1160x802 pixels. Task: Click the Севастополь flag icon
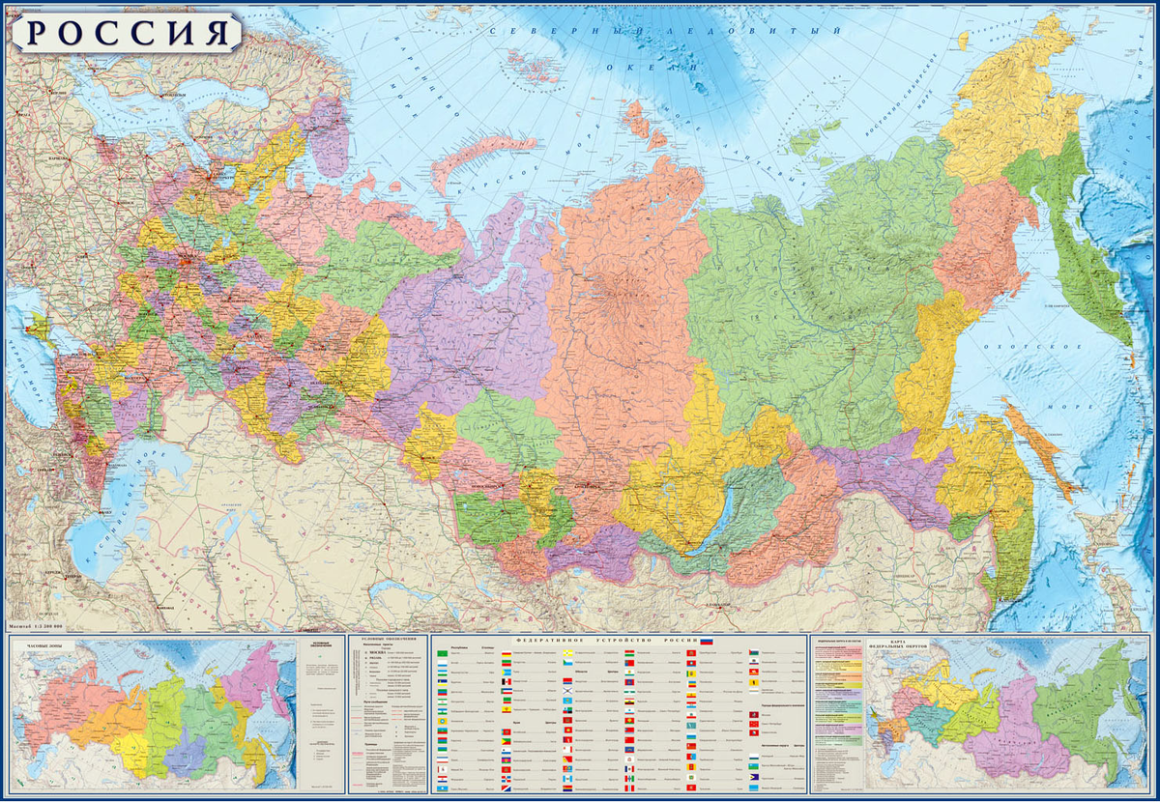click(754, 733)
